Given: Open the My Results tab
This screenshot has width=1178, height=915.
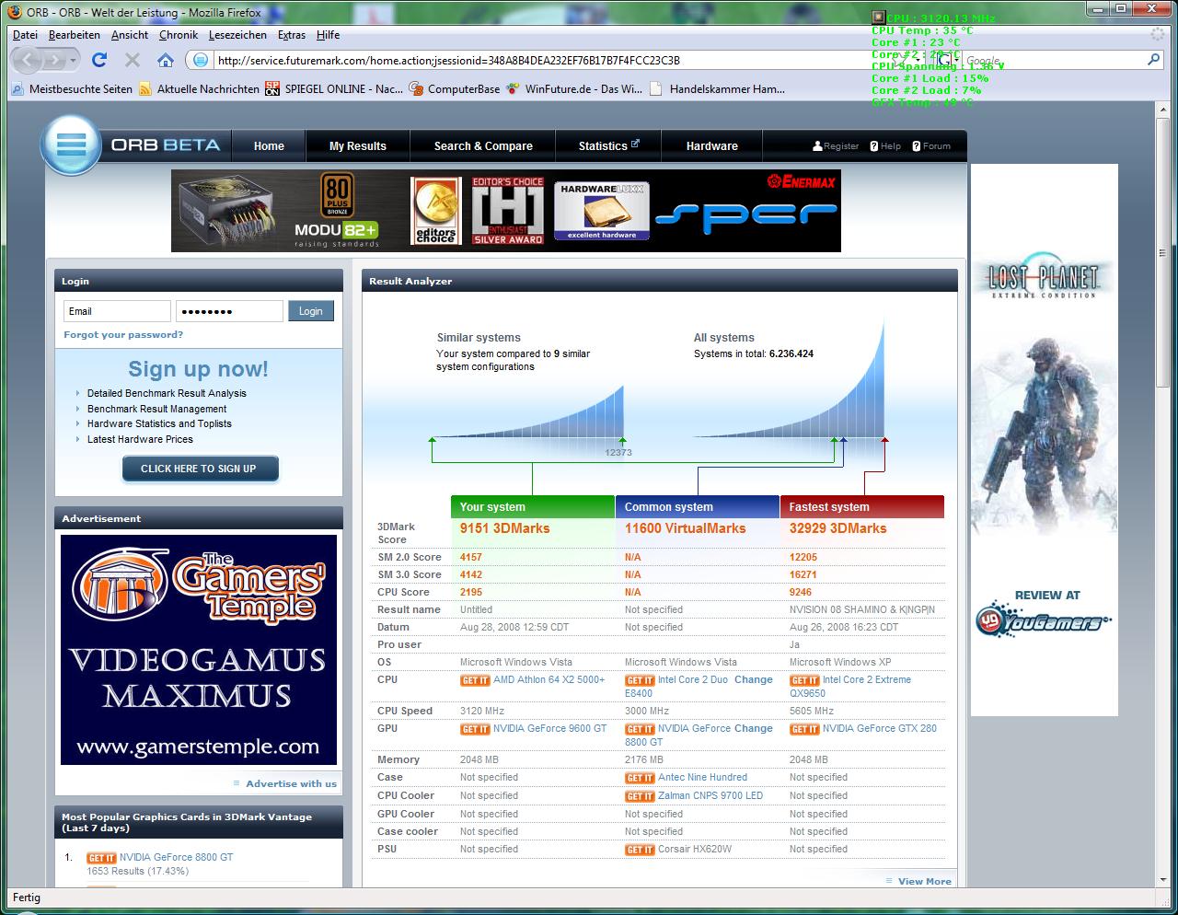Looking at the screenshot, I should click(x=358, y=146).
